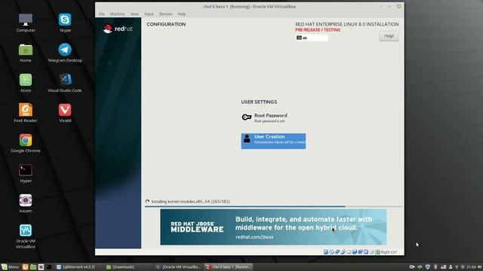Click the CONFIGURATION heading

[166, 24]
